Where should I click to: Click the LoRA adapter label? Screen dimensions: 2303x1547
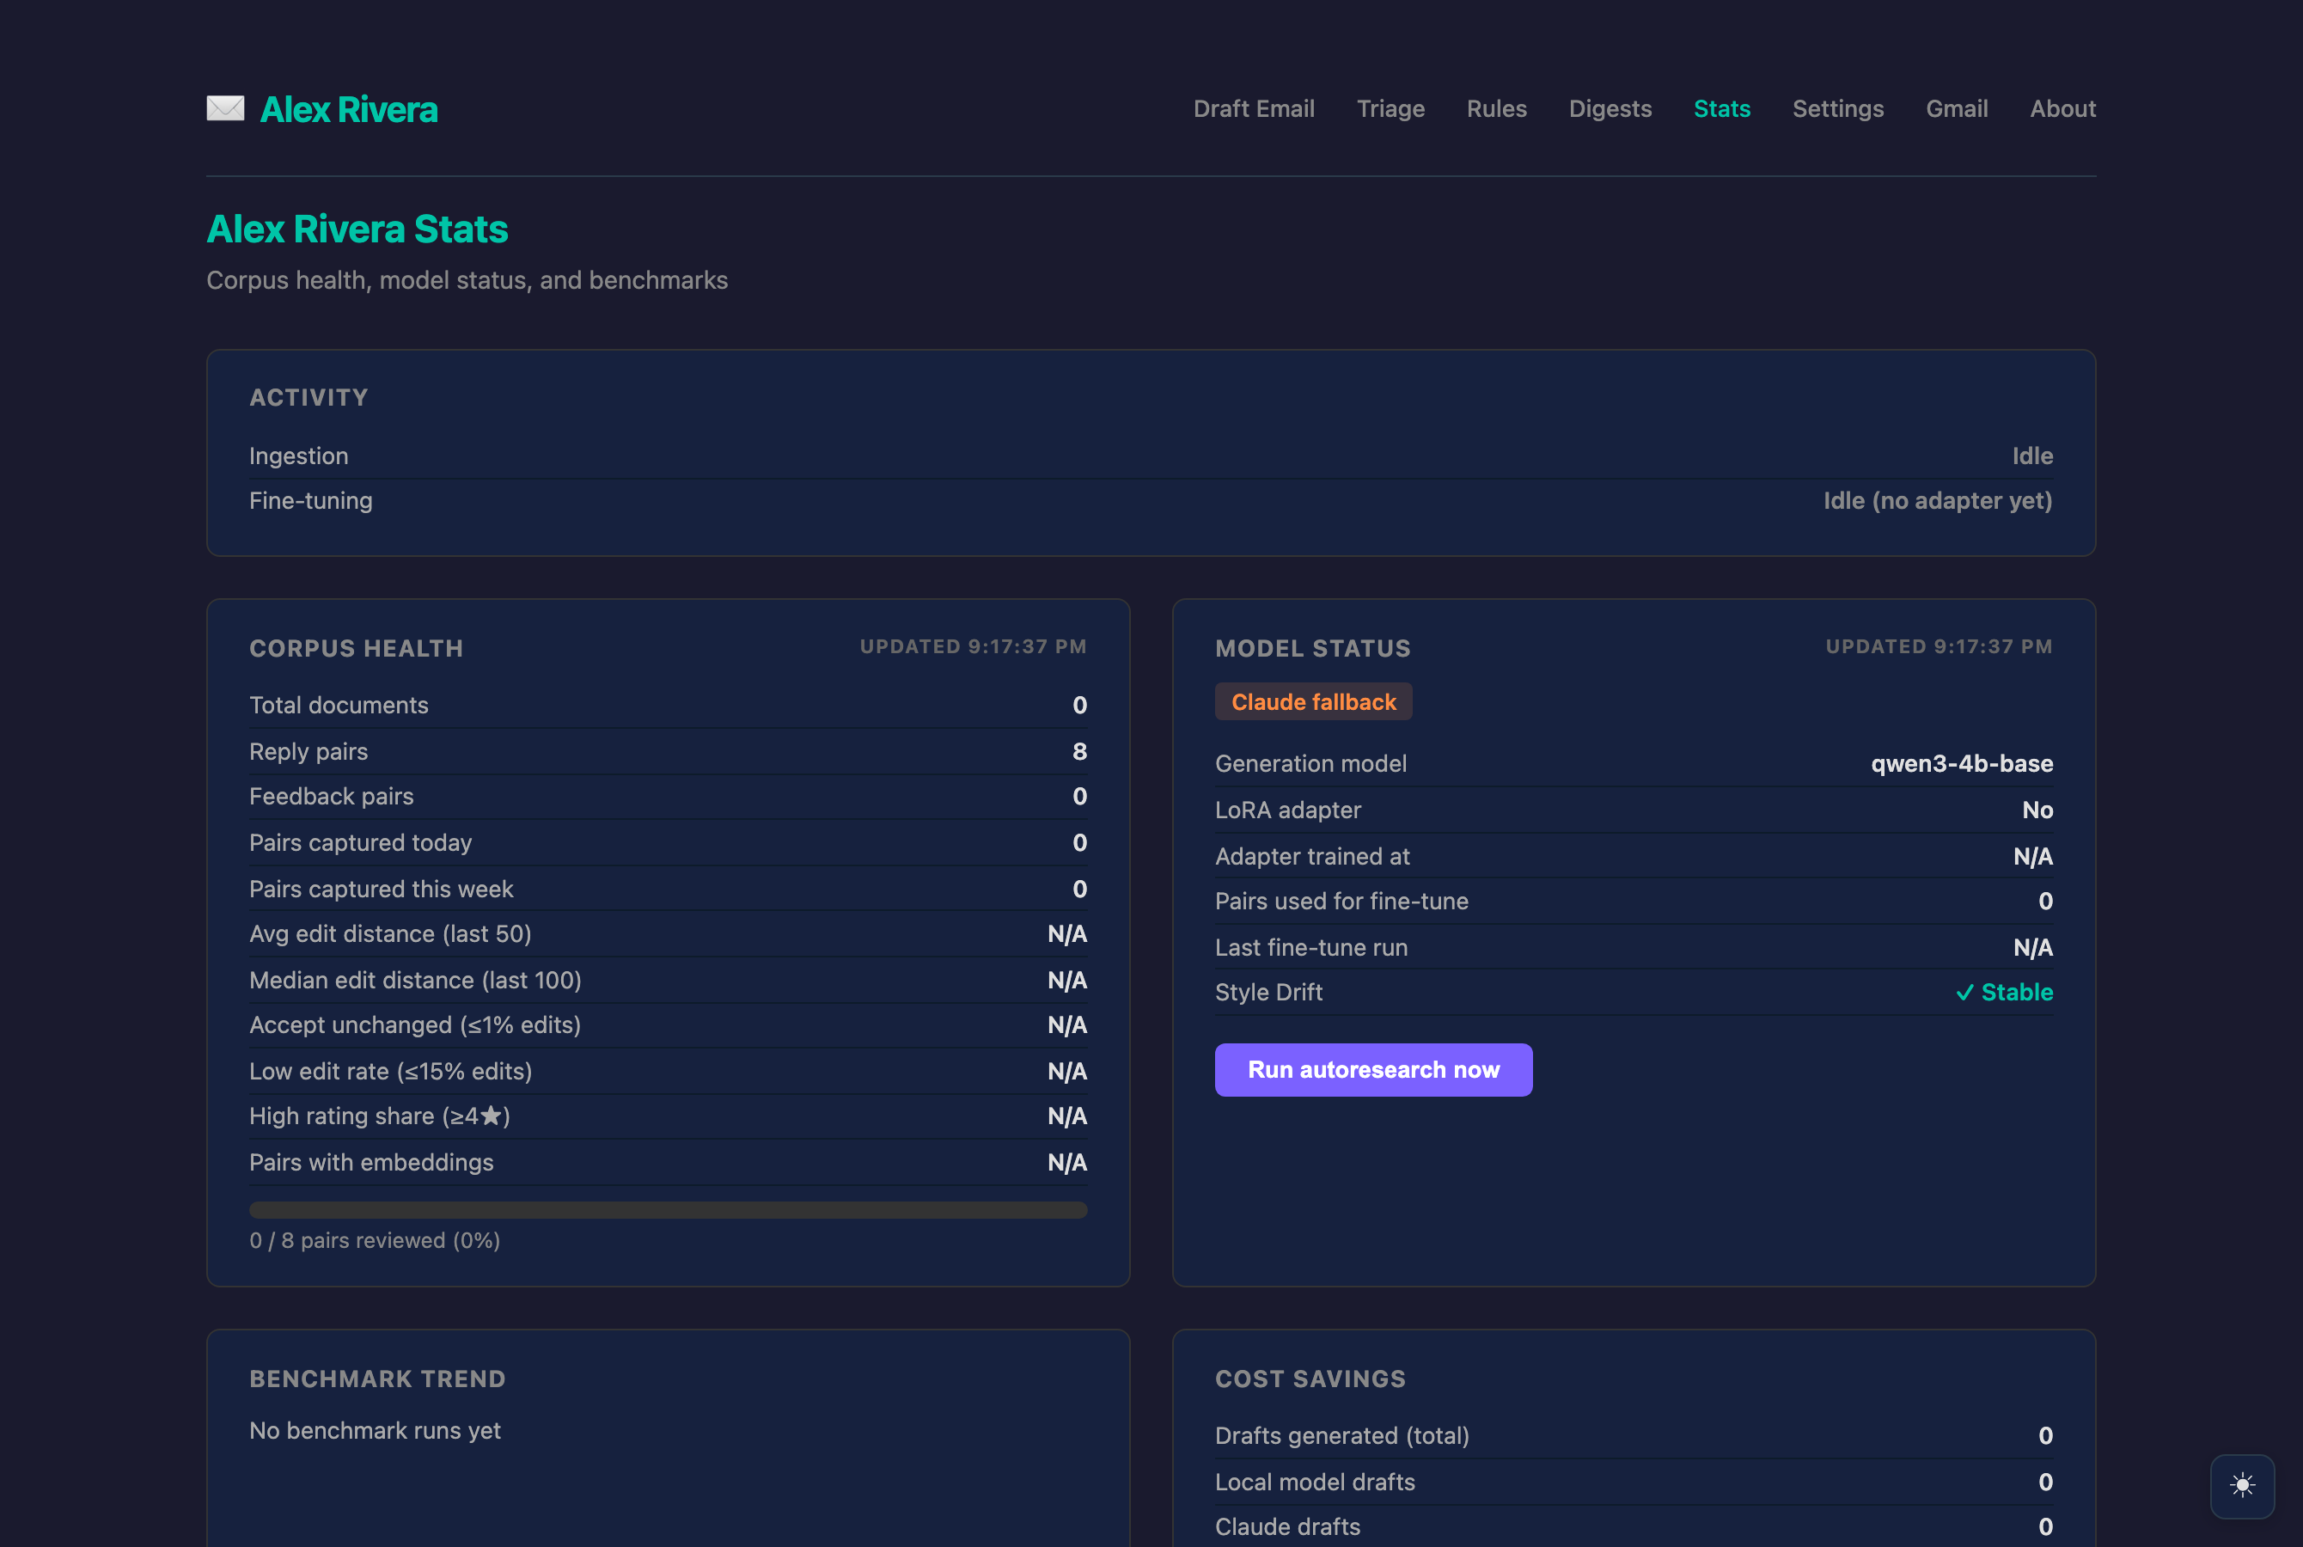tap(1287, 810)
